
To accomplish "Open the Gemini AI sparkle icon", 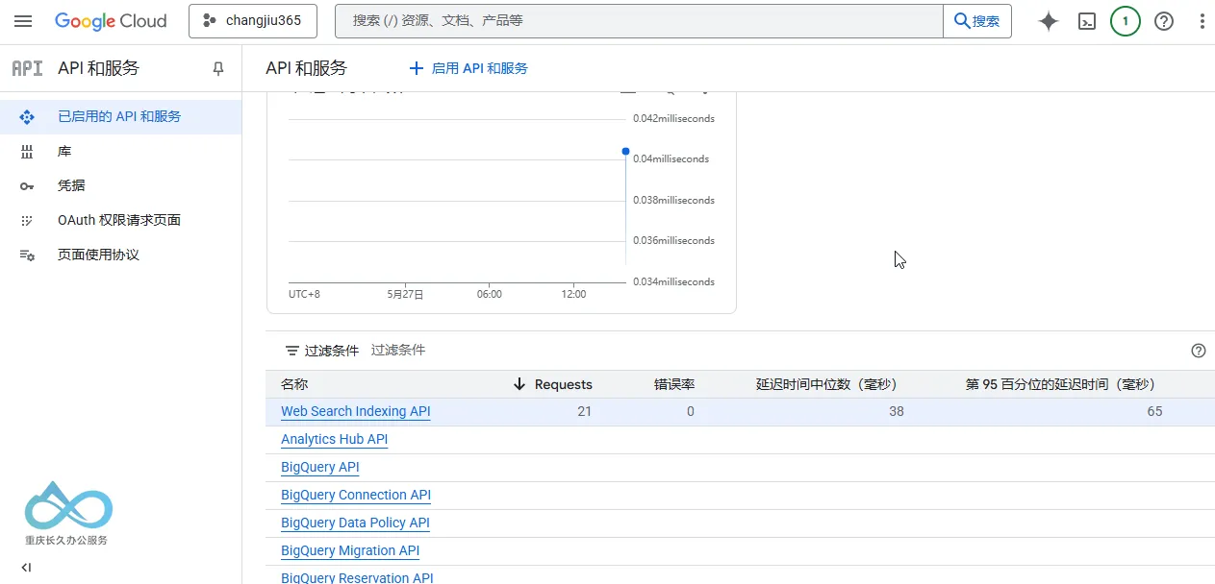I will (x=1049, y=21).
